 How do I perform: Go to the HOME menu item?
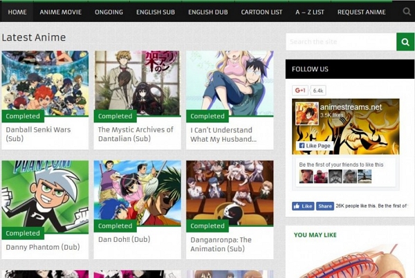pyautogui.click(x=17, y=12)
